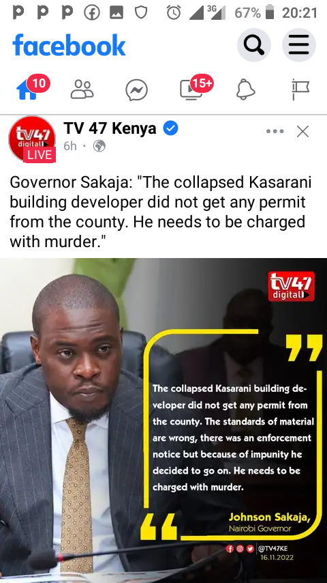The height and width of the screenshot is (583, 327).
Task: Open the TV 47 Kenya page name
Action: 110,128
